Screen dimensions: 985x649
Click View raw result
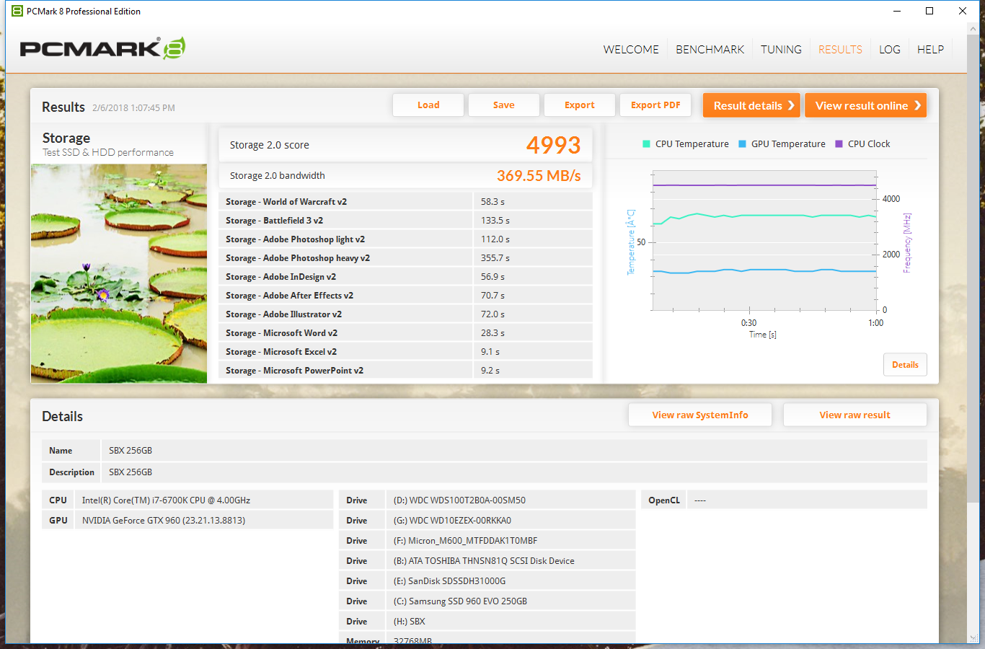pos(854,415)
